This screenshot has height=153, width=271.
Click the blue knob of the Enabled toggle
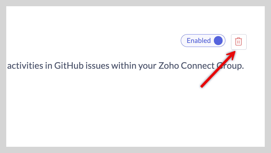coord(218,41)
